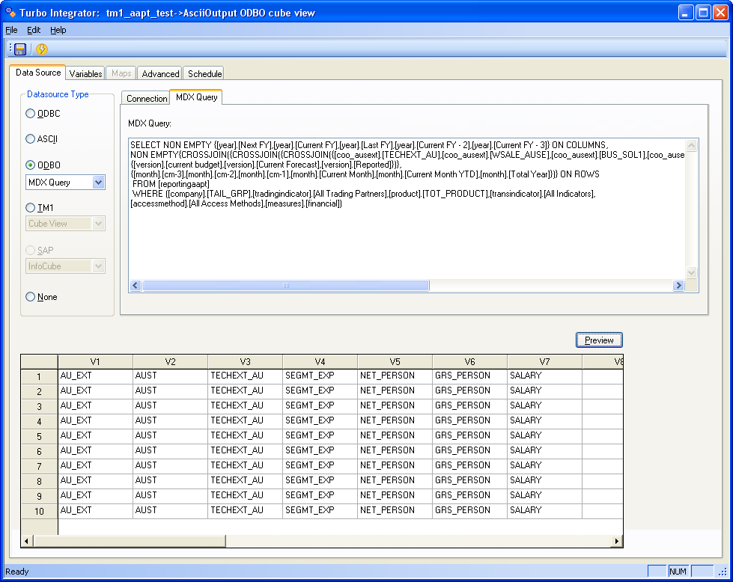Click the Save toolbar icon
Viewport: 733px width, 582px height.
[x=20, y=49]
